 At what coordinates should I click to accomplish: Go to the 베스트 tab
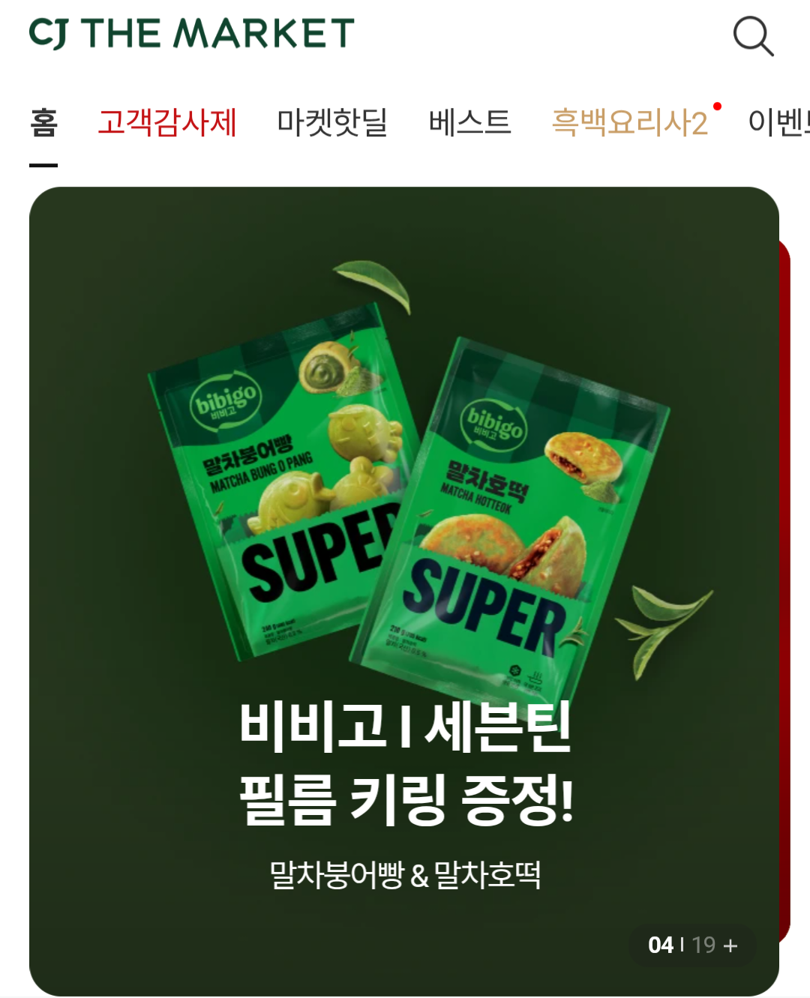click(x=469, y=122)
